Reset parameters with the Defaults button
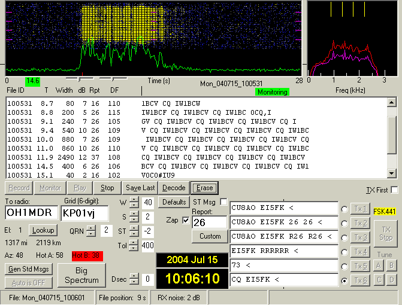Viewport: 402px width, 305px height. [174, 202]
